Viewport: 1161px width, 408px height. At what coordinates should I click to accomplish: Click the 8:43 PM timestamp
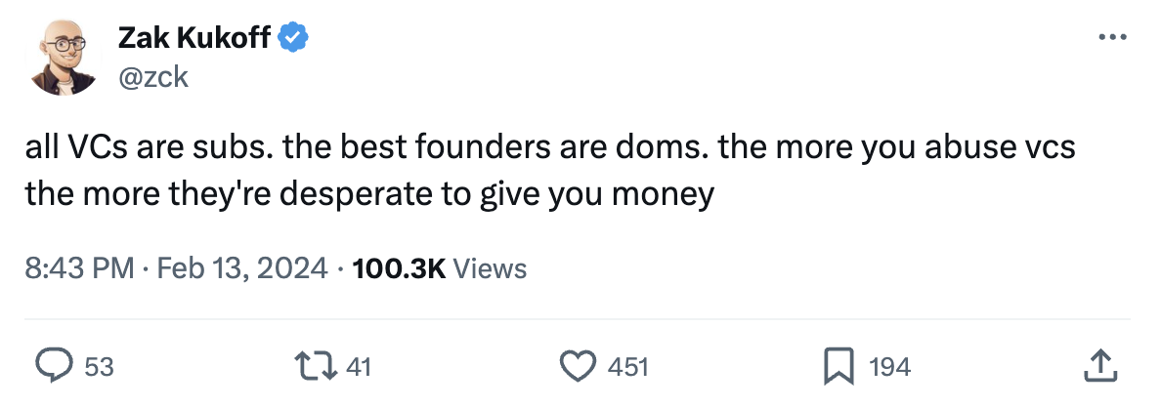[80, 268]
